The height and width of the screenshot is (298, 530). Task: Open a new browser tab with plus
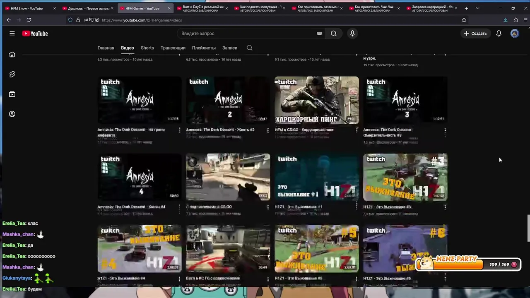click(x=466, y=8)
